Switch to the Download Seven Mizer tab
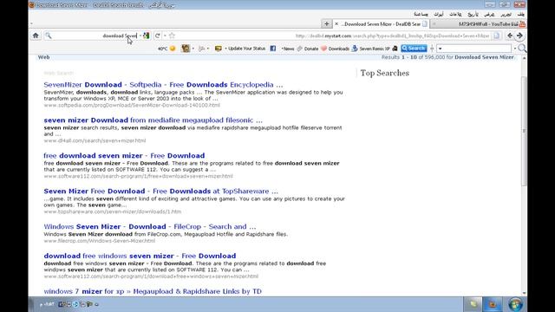Screen dimensions: 555x312 pos(382,24)
